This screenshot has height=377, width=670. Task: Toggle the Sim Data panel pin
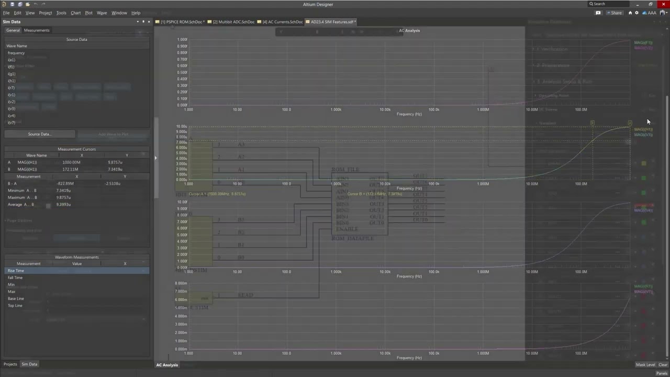pyautogui.click(x=143, y=21)
